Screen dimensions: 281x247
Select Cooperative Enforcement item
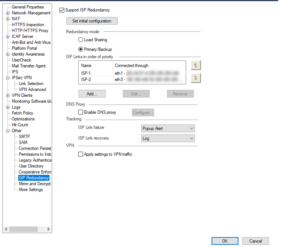click(x=35, y=172)
